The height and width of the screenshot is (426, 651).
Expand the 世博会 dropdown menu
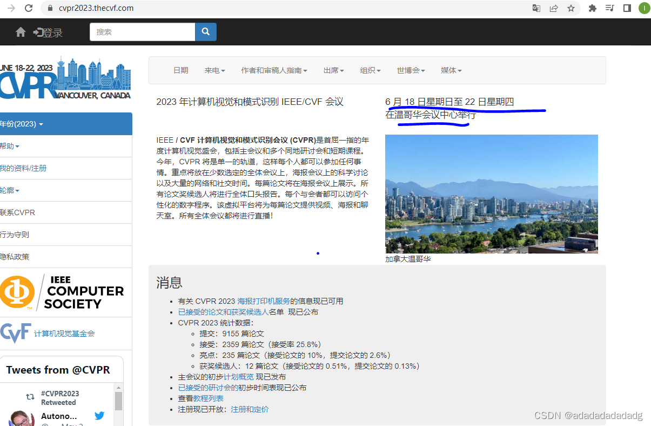click(x=411, y=70)
